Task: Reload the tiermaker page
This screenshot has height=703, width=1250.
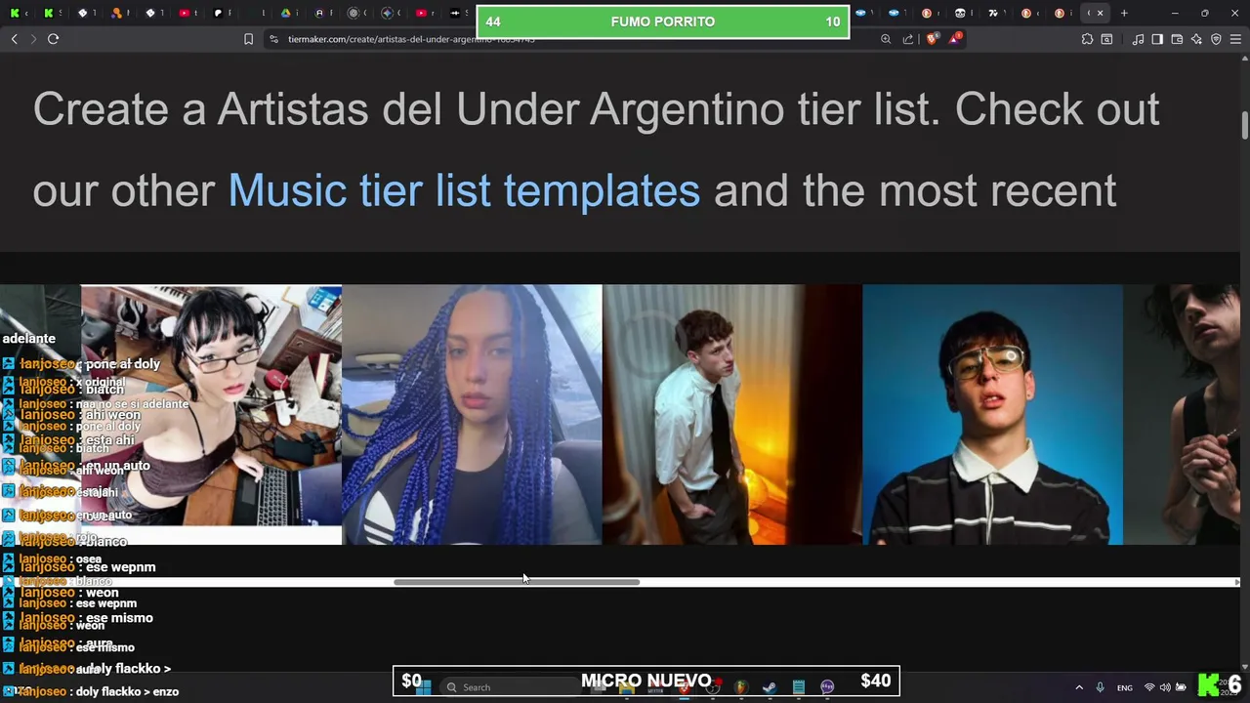Action: tap(53, 39)
